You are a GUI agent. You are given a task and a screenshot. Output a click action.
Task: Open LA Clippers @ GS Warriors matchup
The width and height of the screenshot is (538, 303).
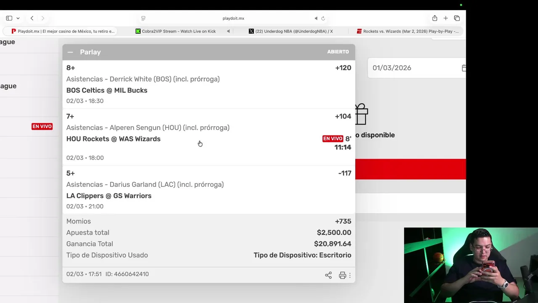[109, 196]
